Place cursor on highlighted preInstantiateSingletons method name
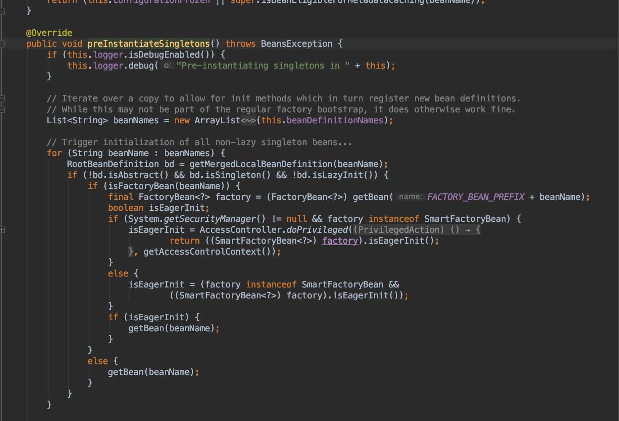 tap(149, 44)
